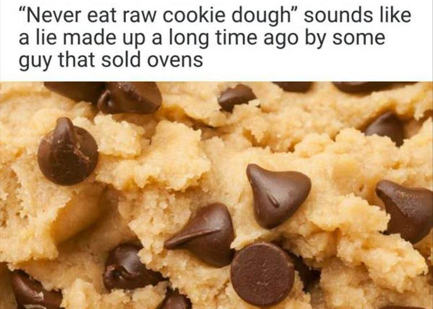Click the word "dough" in the caption
This screenshot has height=309, width=433.
(x=260, y=17)
